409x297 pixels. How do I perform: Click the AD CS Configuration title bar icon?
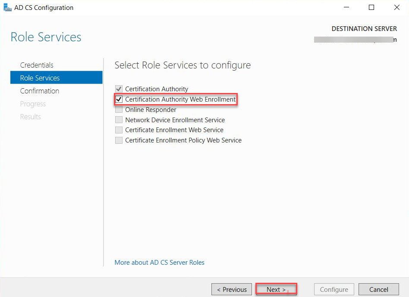[8, 8]
